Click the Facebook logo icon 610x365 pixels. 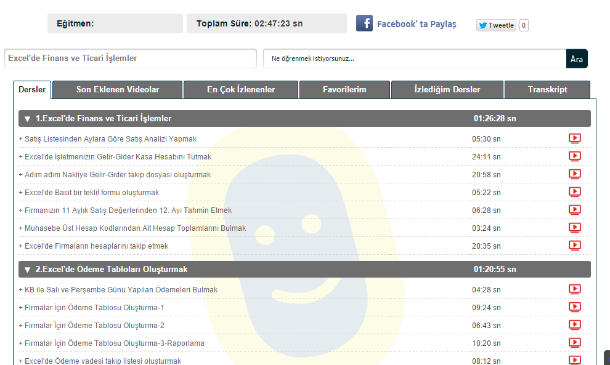pos(364,24)
